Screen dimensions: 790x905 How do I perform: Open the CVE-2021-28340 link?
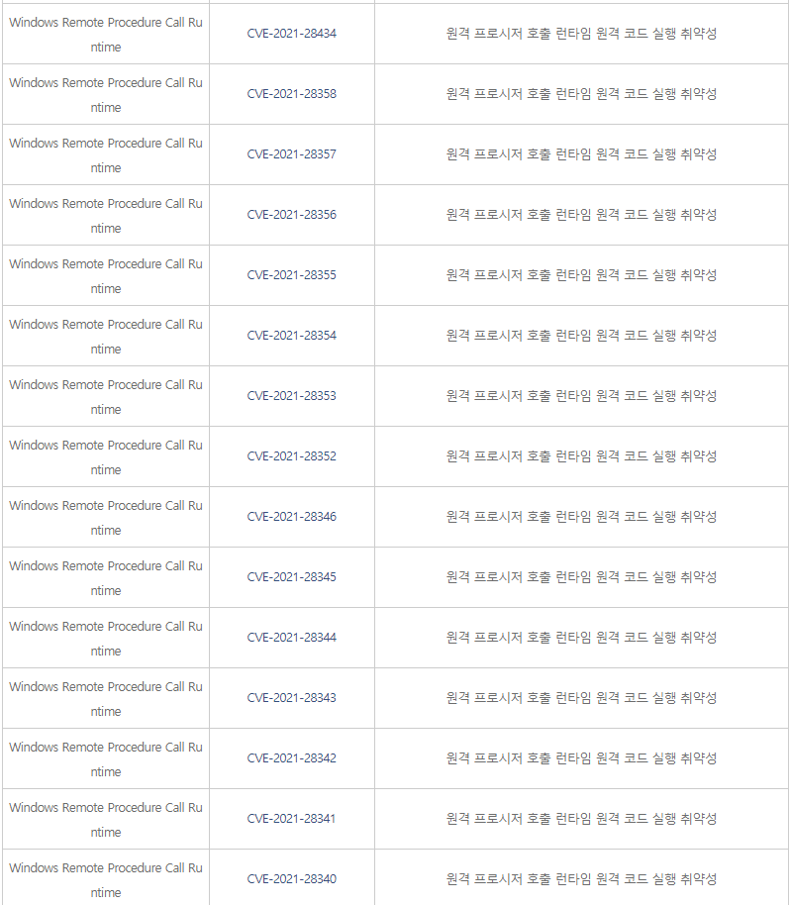(x=291, y=879)
